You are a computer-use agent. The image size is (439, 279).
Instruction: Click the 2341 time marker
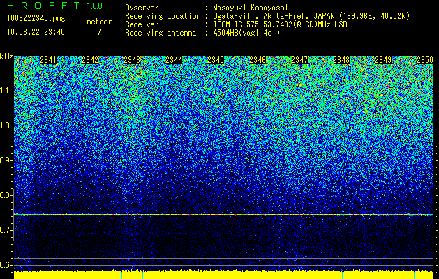pos(48,60)
